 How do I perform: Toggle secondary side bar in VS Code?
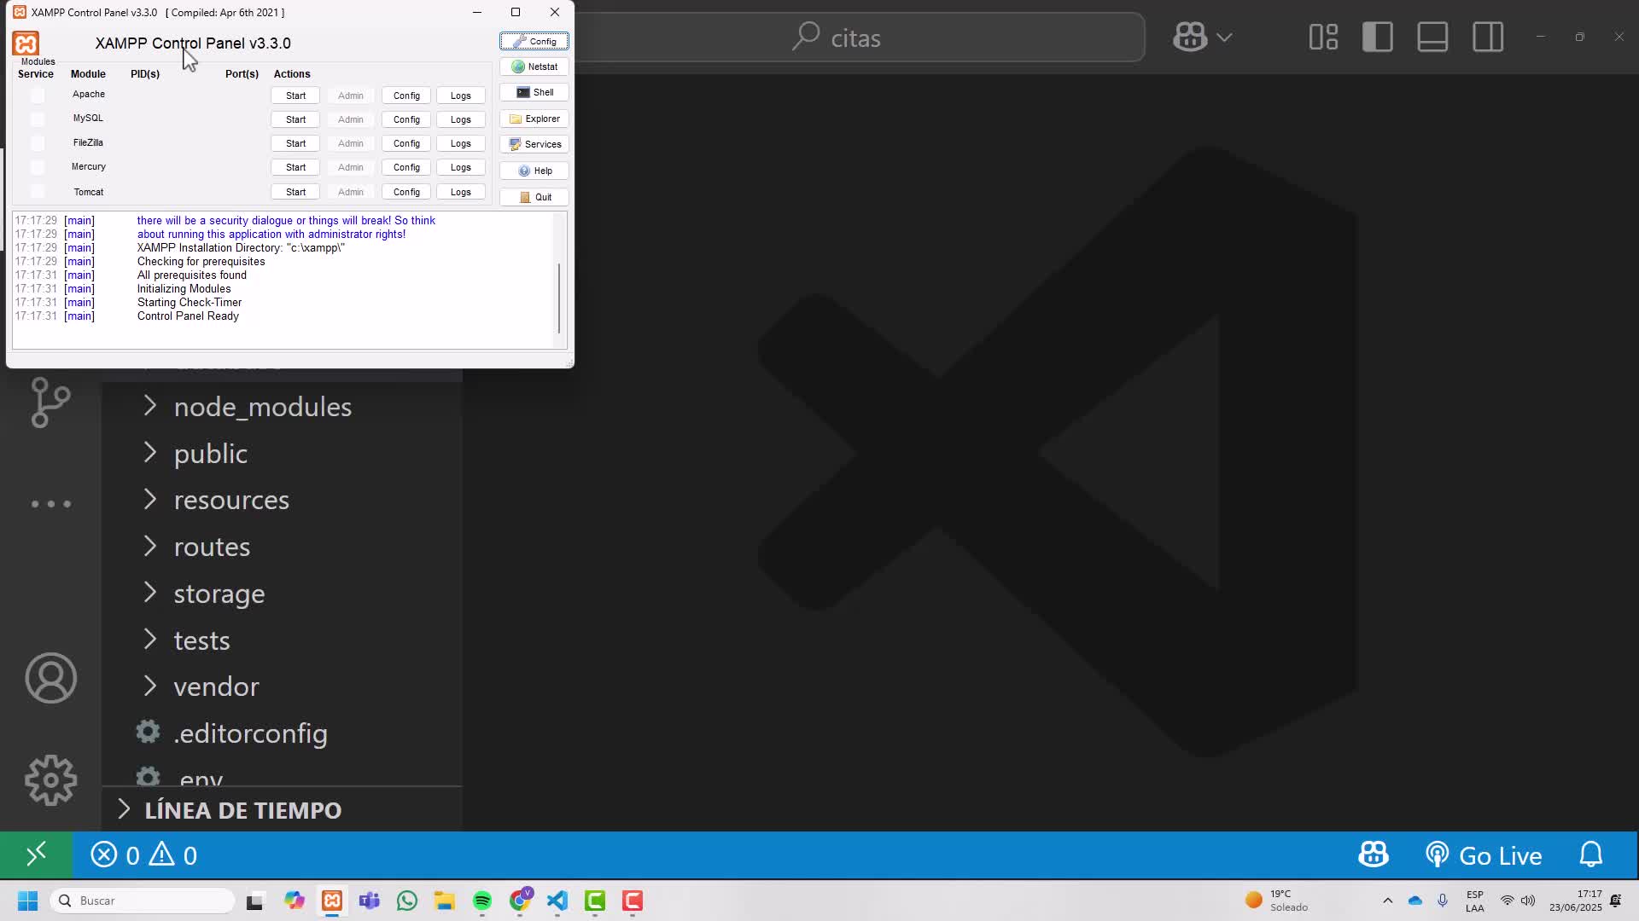pos(1488,37)
